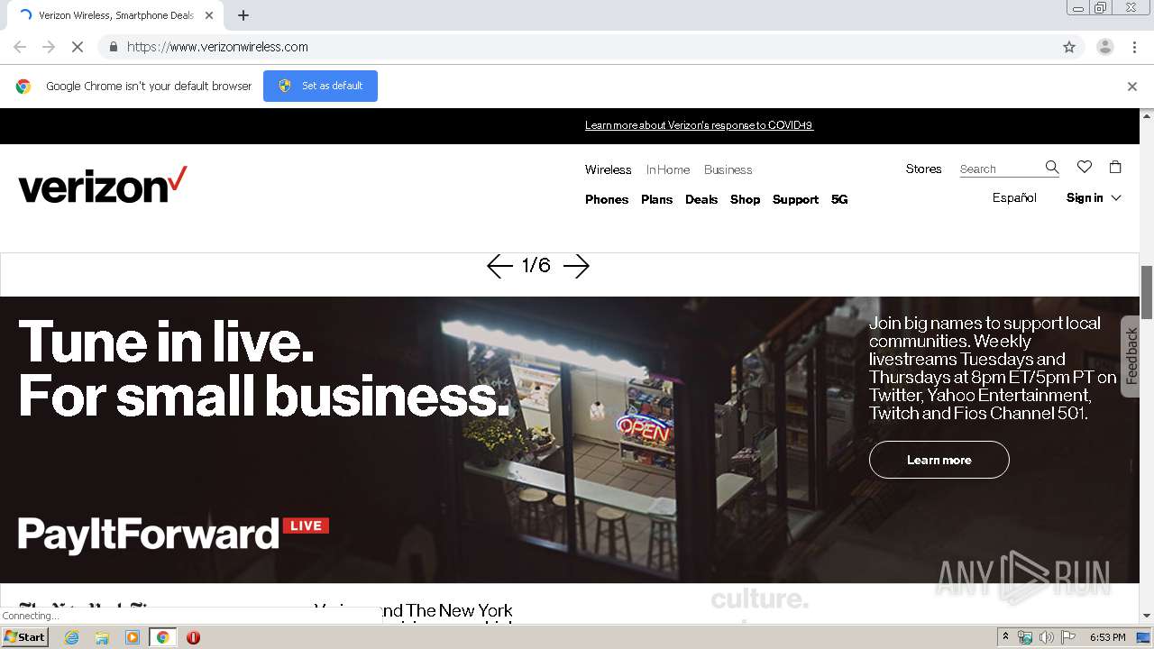The width and height of the screenshot is (1154, 649).
Task: Bookmark this page with the star icon
Action: pos(1069,47)
